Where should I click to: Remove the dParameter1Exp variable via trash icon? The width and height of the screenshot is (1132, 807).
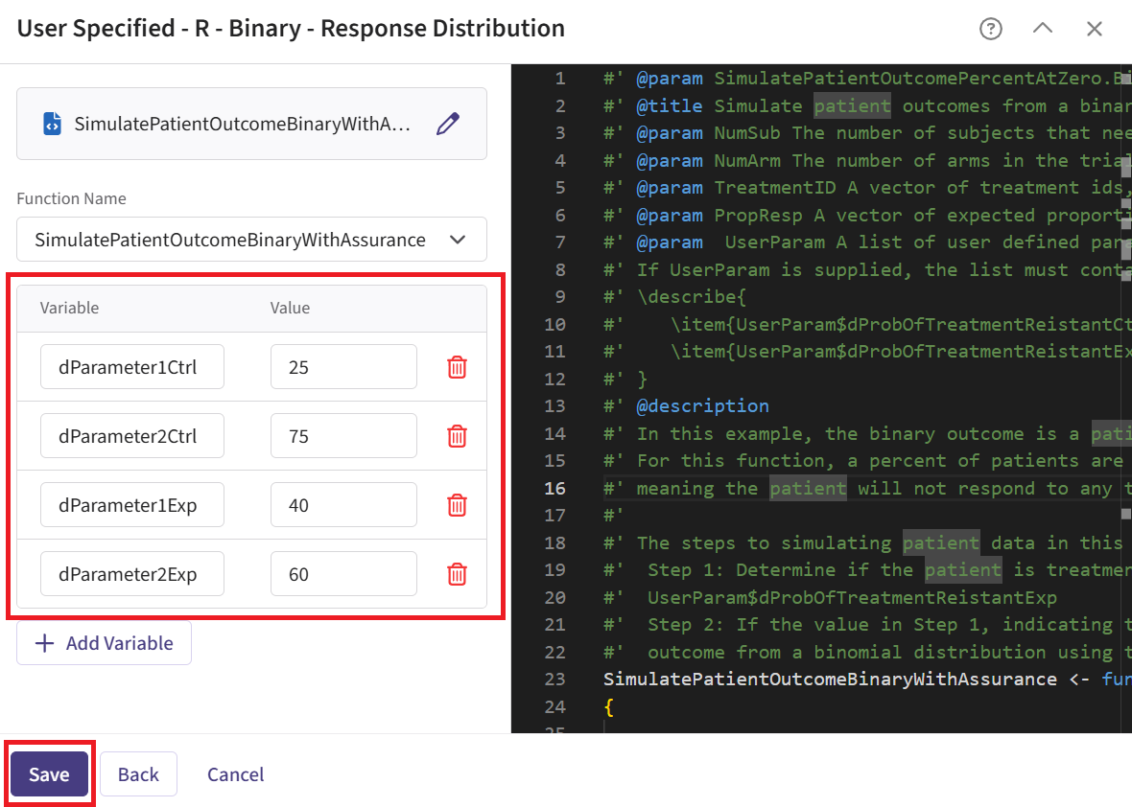pyautogui.click(x=458, y=505)
